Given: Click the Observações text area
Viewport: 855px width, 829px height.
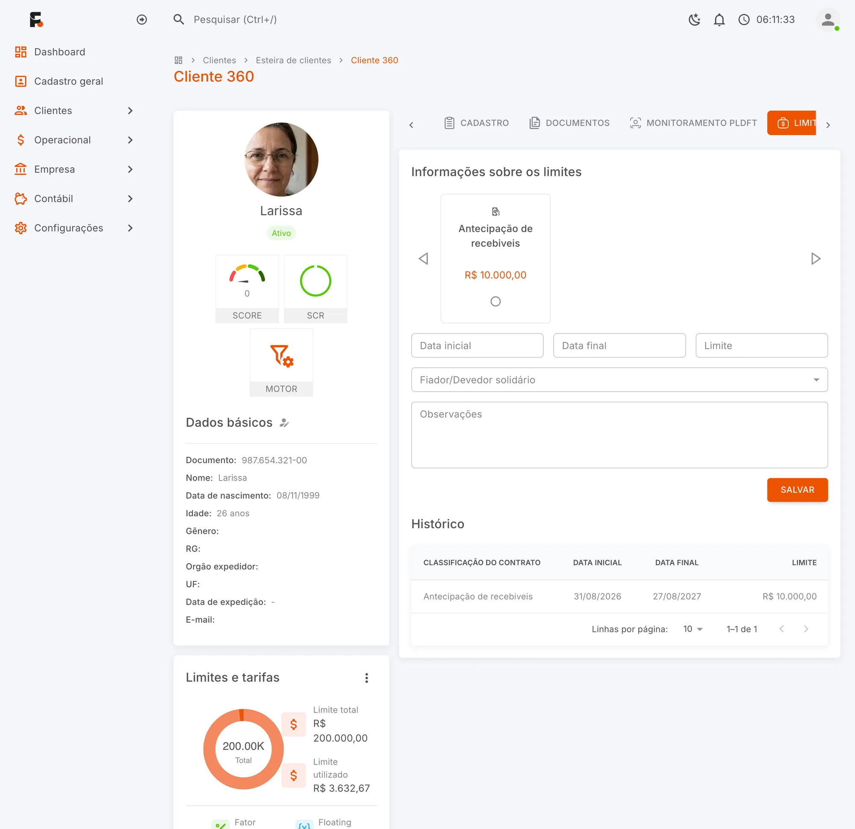Looking at the screenshot, I should coord(619,435).
